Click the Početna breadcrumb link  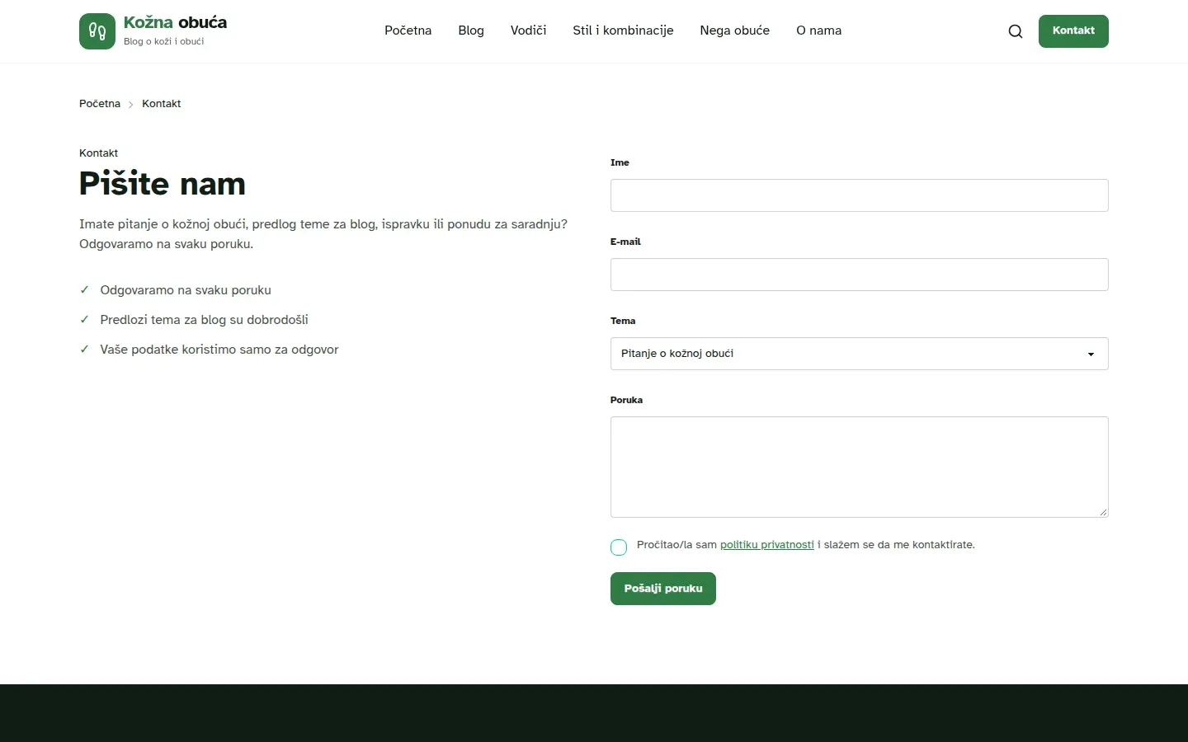pos(100,104)
